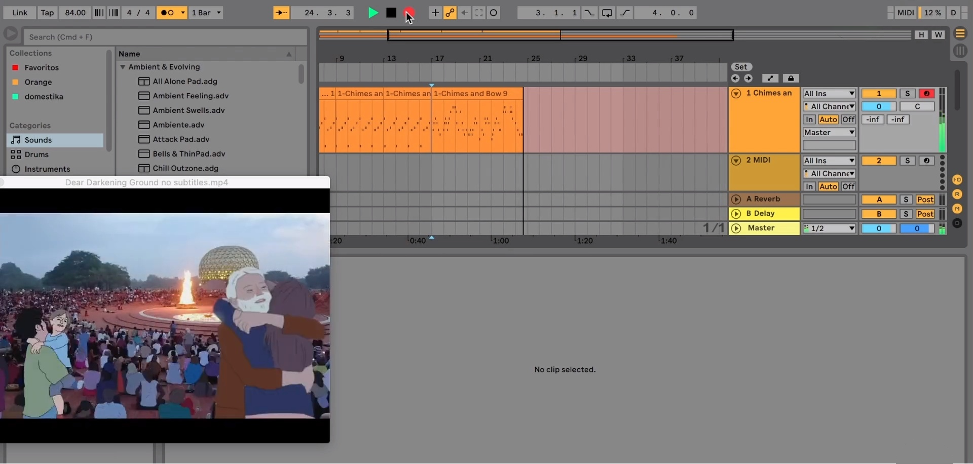Viewport: 973px width, 464px height.
Task: Click the Chimes track volume slider showing 0
Action: pos(879,106)
